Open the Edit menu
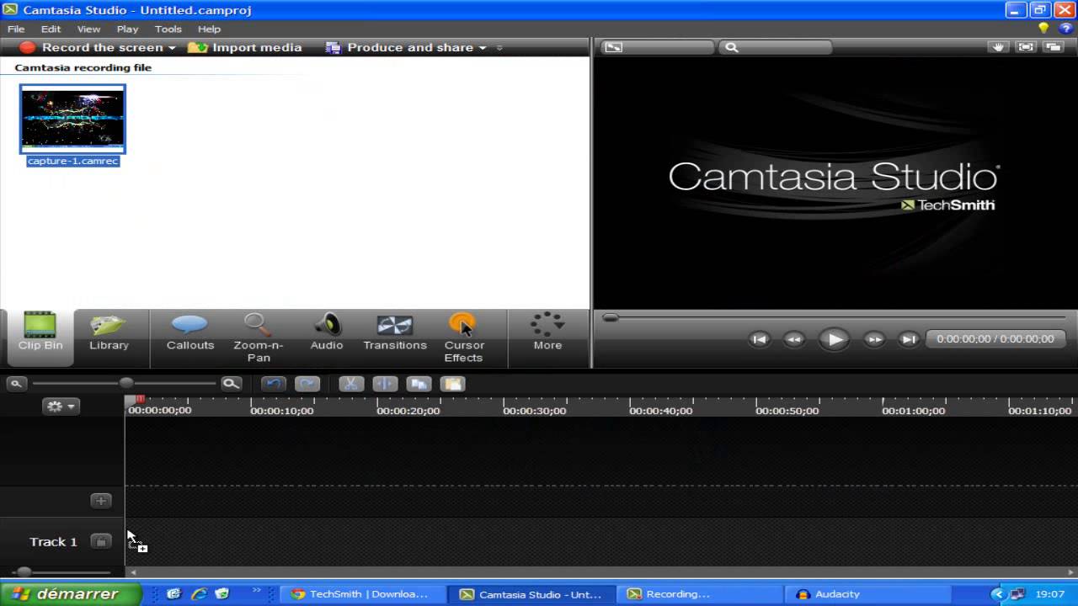 tap(51, 29)
